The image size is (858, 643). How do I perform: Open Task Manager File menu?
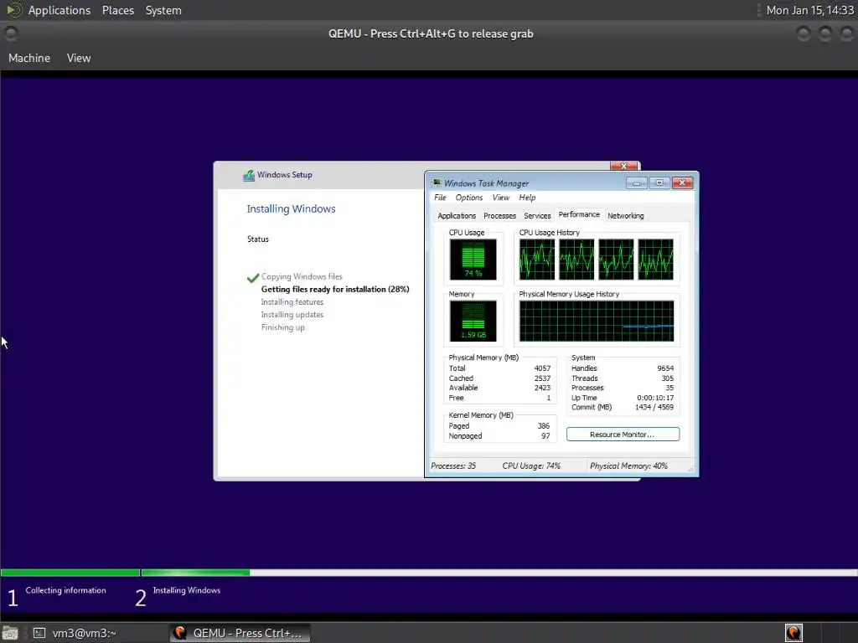point(440,198)
